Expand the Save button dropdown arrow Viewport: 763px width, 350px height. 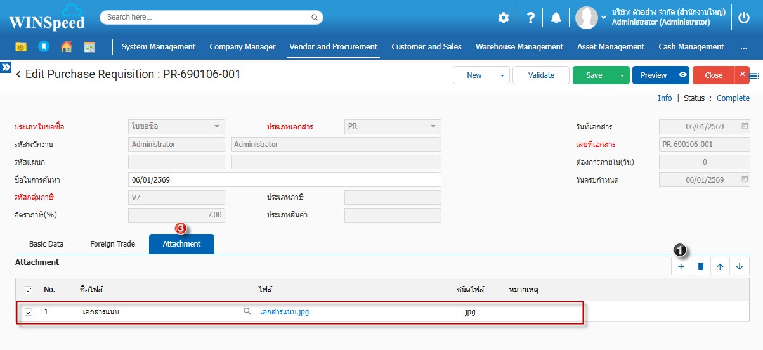[622, 75]
